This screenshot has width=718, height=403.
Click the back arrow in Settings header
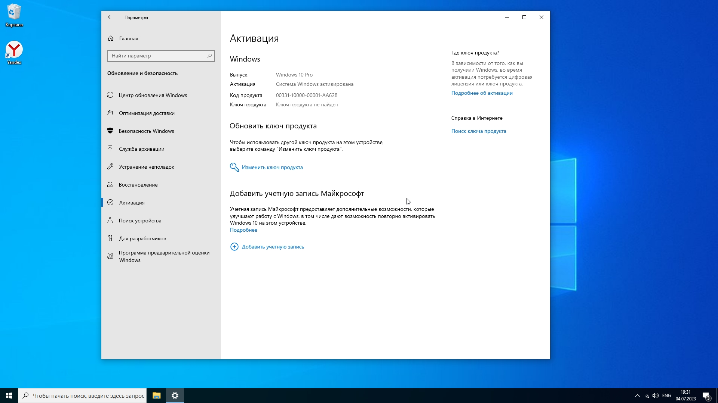[x=110, y=17]
